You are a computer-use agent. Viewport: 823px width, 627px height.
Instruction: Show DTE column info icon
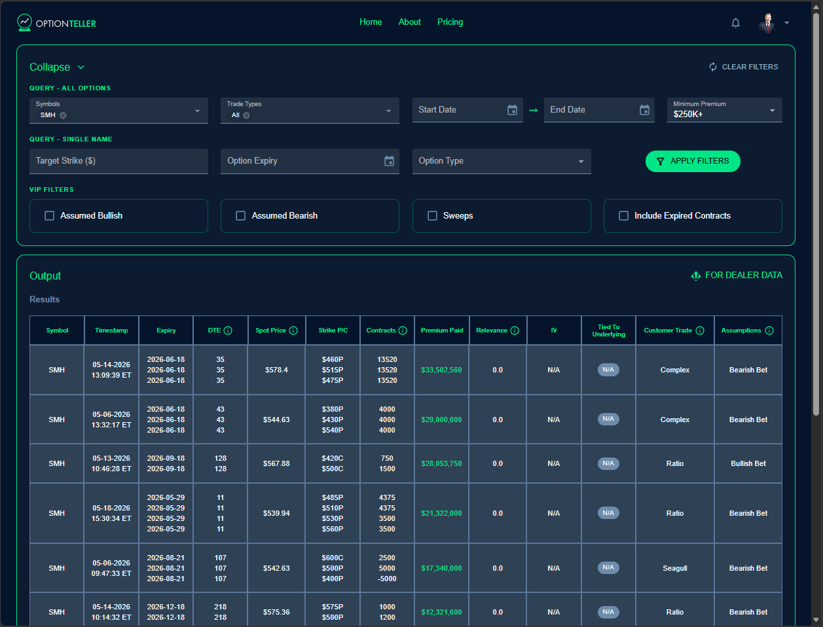tap(228, 331)
